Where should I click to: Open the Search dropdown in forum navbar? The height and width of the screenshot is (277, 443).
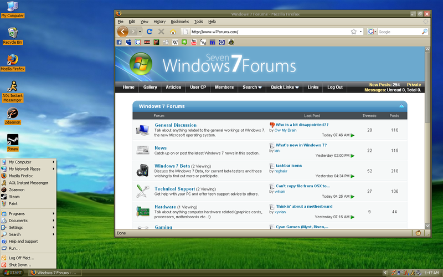(252, 87)
